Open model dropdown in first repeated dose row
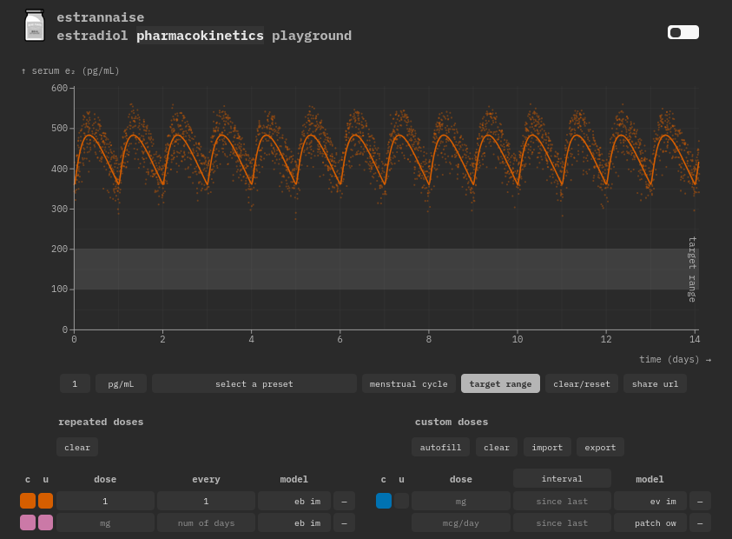This screenshot has width=732, height=539. pyautogui.click(x=294, y=501)
